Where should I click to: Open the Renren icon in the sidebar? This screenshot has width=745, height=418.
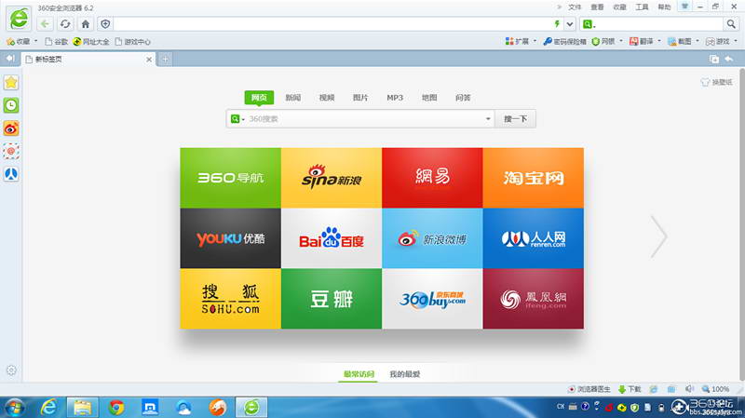click(11, 174)
